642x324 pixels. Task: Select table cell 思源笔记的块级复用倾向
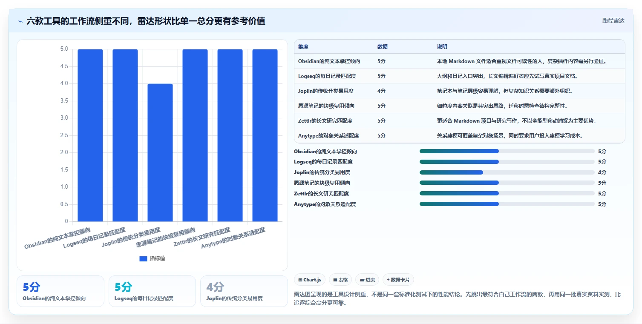point(326,106)
